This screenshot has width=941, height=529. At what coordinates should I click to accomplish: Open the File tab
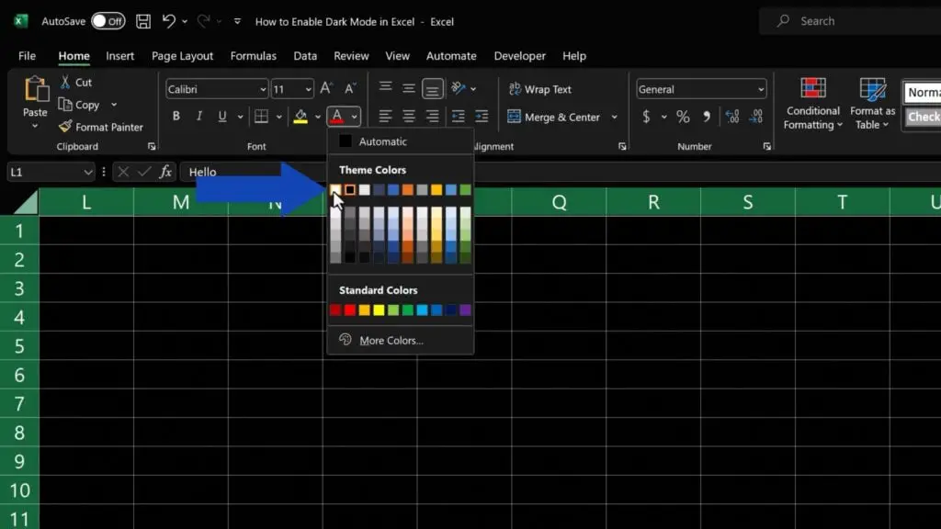click(27, 56)
